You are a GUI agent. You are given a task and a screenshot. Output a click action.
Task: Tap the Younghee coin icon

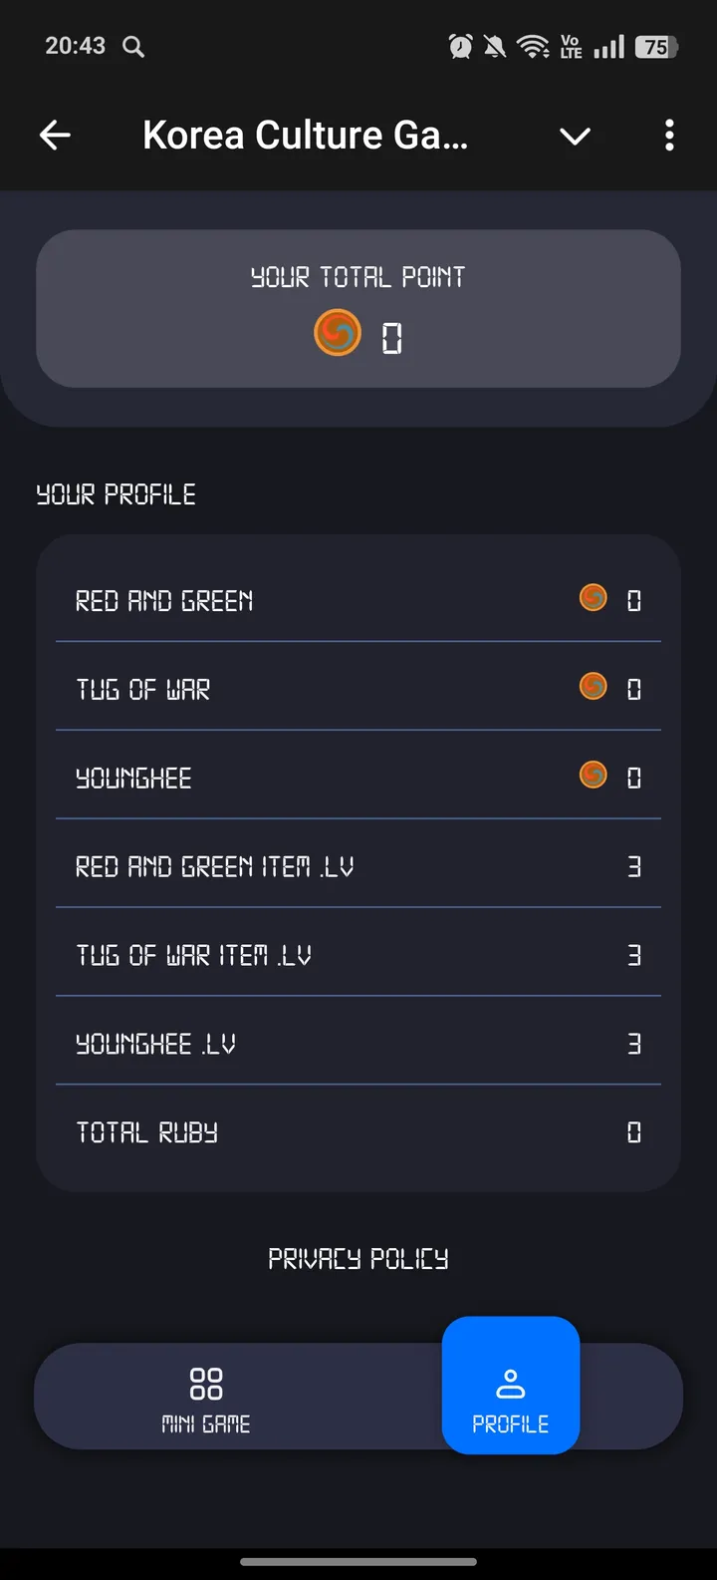click(594, 775)
